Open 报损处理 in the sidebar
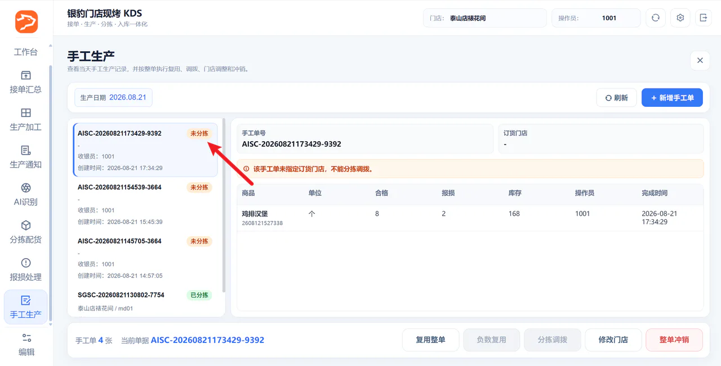The height and width of the screenshot is (366, 721). 26,270
